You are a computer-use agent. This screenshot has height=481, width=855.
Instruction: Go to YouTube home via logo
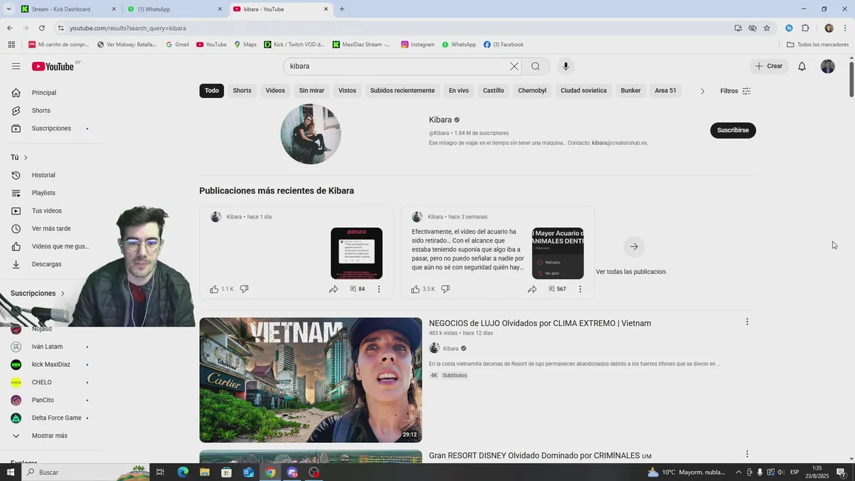[53, 66]
